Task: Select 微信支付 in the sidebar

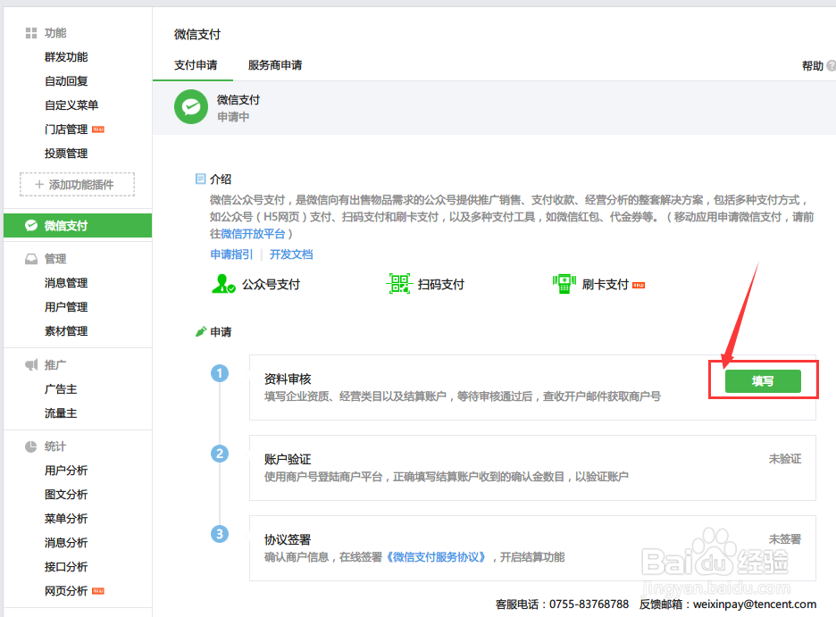Action: pyautogui.click(x=78, y=225)
